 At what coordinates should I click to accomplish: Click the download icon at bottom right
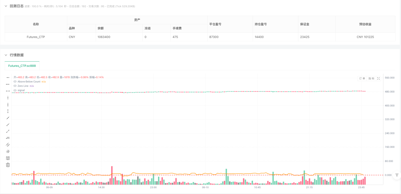(397, 175)
